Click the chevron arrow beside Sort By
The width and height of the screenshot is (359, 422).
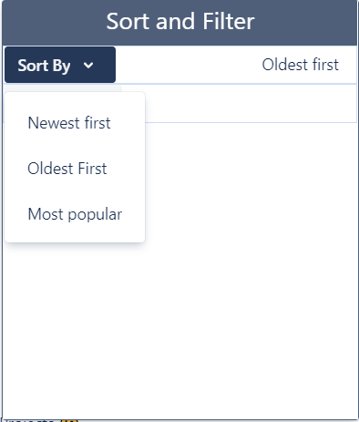88,66
